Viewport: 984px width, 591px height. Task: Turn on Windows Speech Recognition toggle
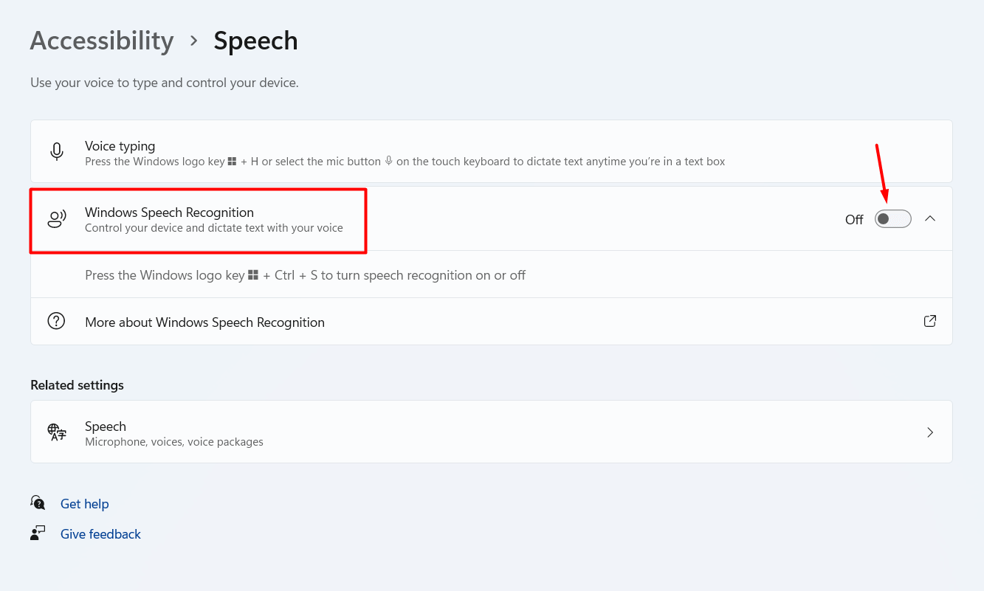click(892, 219)
